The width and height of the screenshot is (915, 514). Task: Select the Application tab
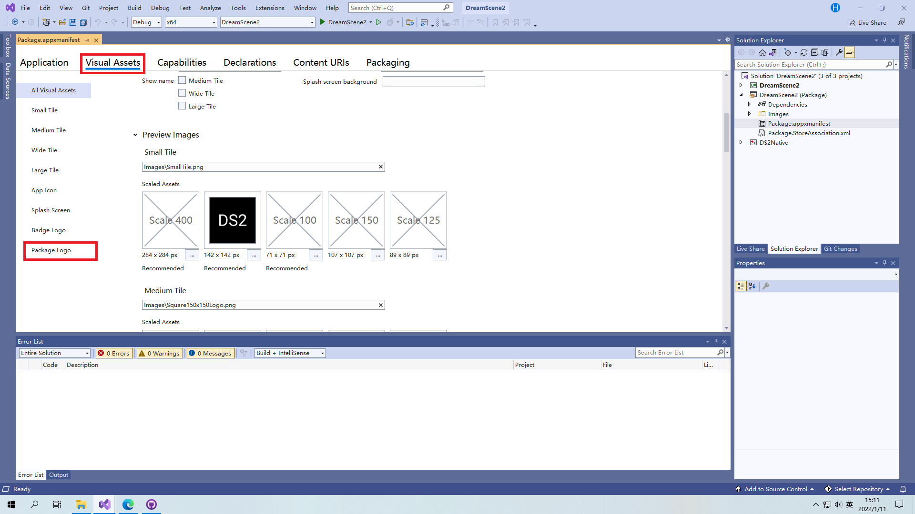click(44, 62)
